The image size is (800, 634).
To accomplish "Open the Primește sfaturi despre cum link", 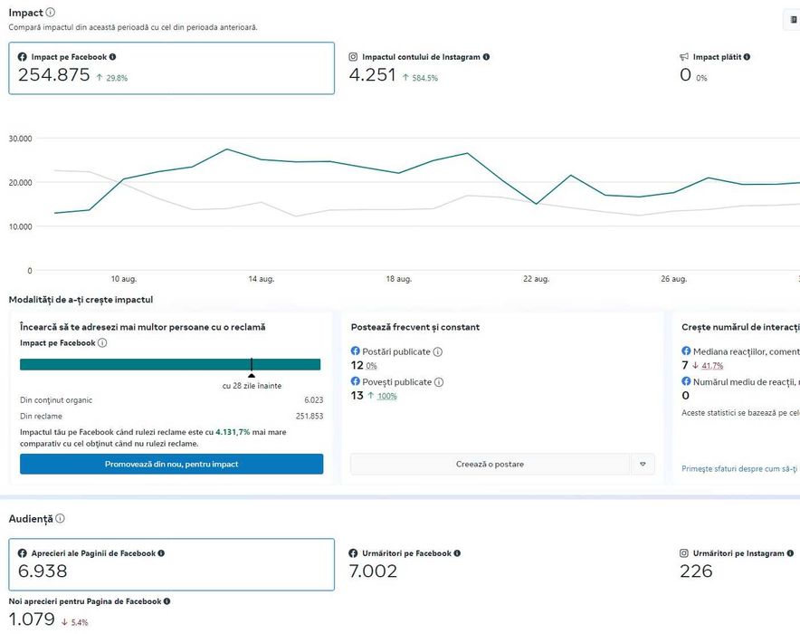I will pos(739,468).
